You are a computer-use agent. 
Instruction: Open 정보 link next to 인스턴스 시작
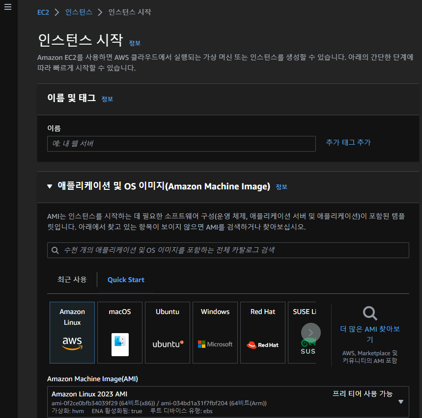pyautogui.click(x=135, y=43)
